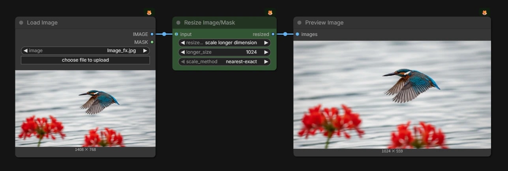
Task: Click choose file to upload button
Action: (x=85, y=60)
